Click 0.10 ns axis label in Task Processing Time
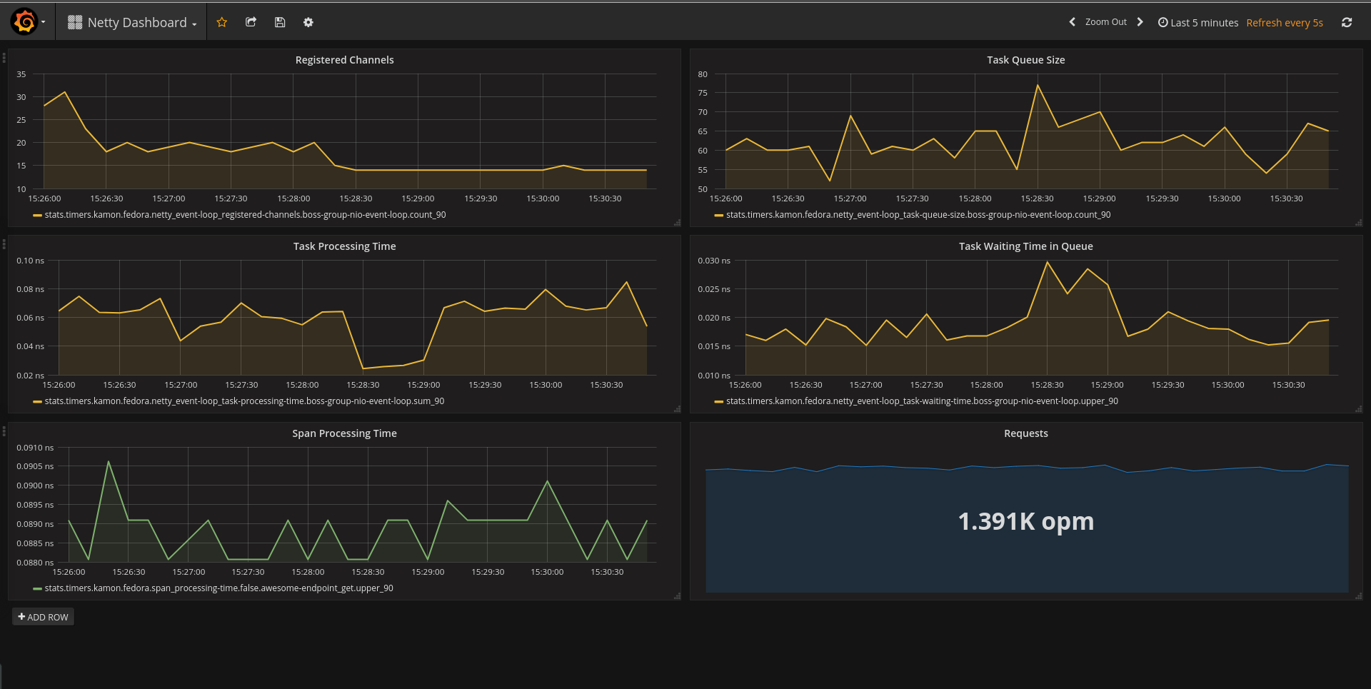Image resolution: width=1371 pixels, height=689 pixels. coord(30,261)
